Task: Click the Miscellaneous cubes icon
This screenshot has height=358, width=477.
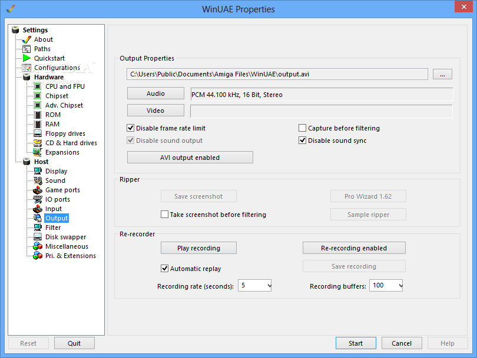Action: [x=38, y=246]
